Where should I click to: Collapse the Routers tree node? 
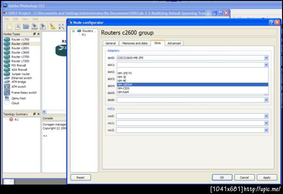point(74,31)
